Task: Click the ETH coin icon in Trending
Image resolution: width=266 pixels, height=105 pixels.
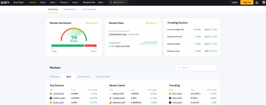Action: click(170, 102)
